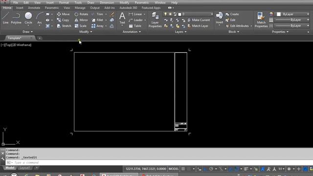
Task: Toggle annotation visibility in status bar
Action: click(x=263, y=169)
